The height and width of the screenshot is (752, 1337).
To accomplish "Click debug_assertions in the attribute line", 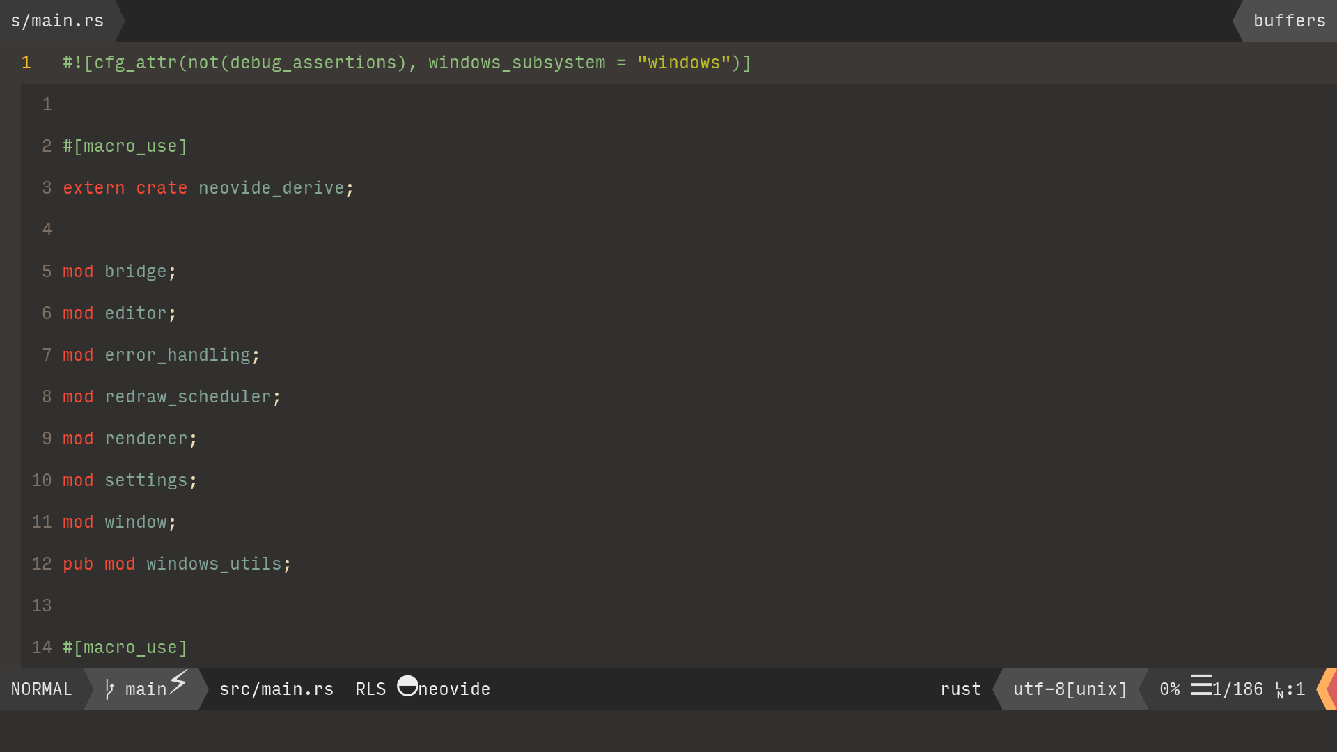I will (x=313, y=63).
